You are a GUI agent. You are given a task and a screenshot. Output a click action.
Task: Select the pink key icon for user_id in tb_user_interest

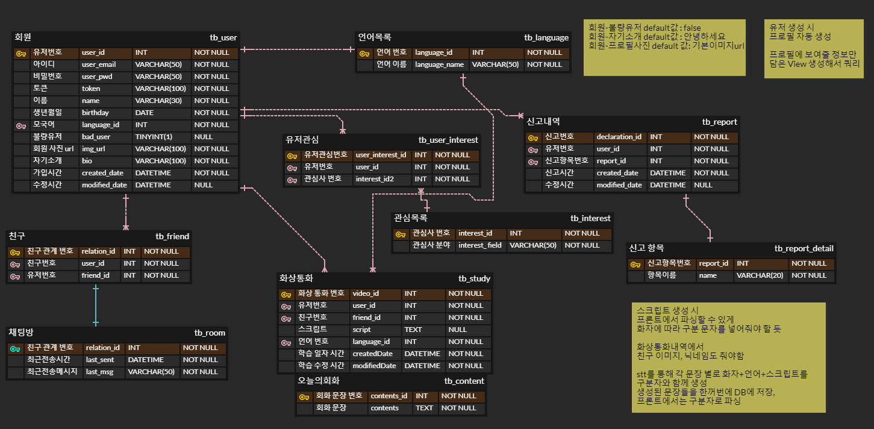[x=292, y=168]
